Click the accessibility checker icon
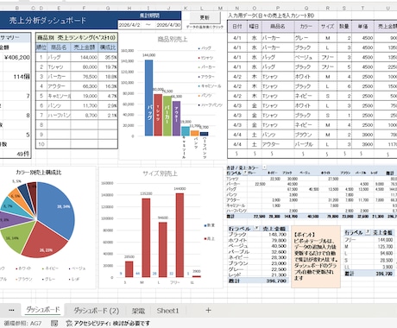Image resolution: width=397 pixels, height=328 pixels. (x=69, y=324)
